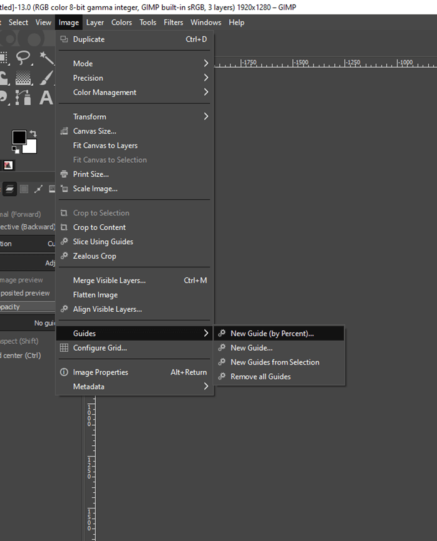Screen dimensions: 437x541
Task: Choose New Guide... from Guides submenu
Action: tap(279, 348)
